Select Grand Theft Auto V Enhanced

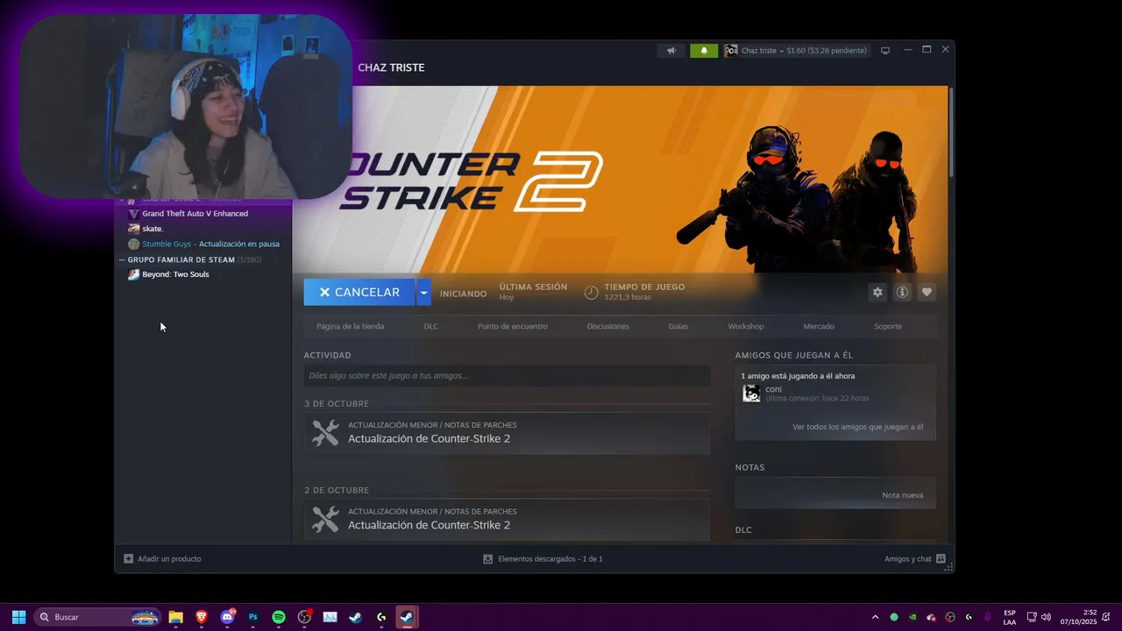point(195,214)
